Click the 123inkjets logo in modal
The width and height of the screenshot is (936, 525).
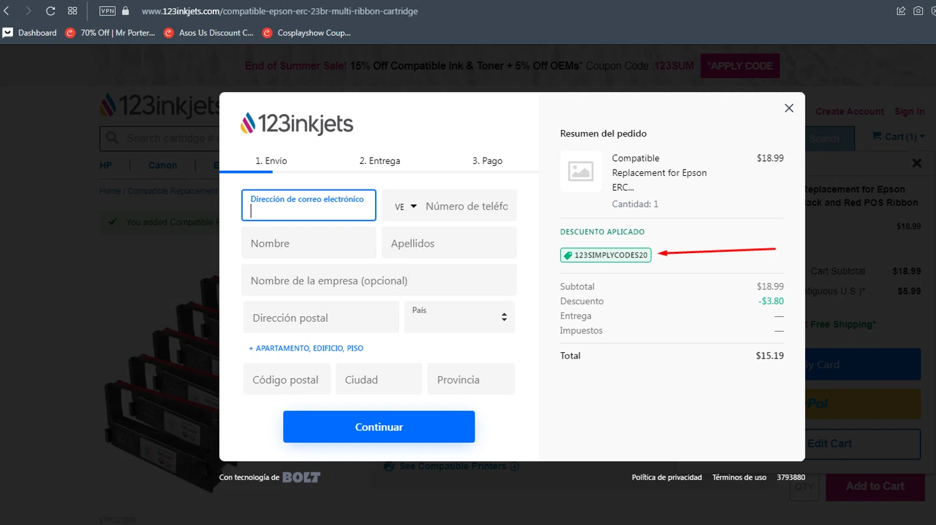coord(296,124)
